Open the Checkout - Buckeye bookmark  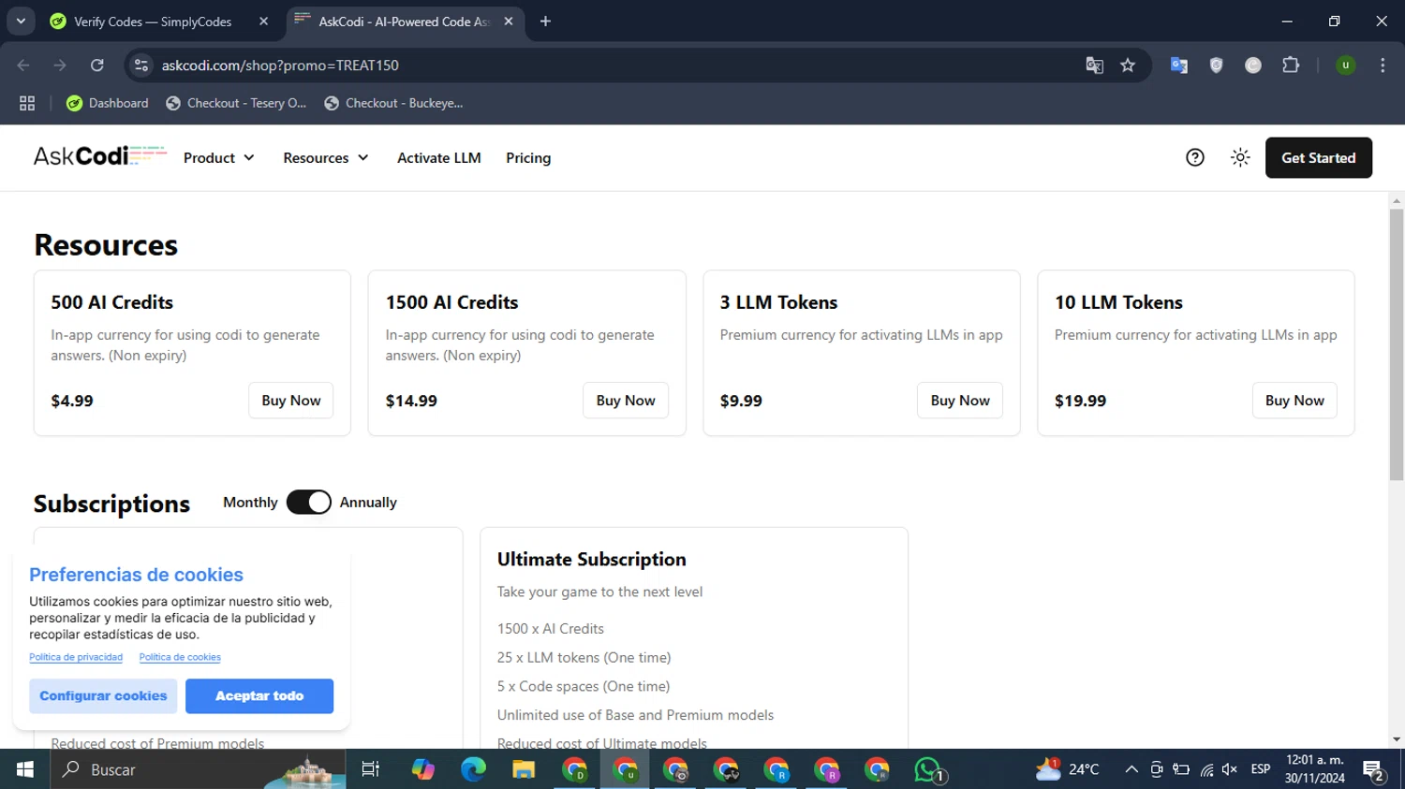(x=394, y=103)
